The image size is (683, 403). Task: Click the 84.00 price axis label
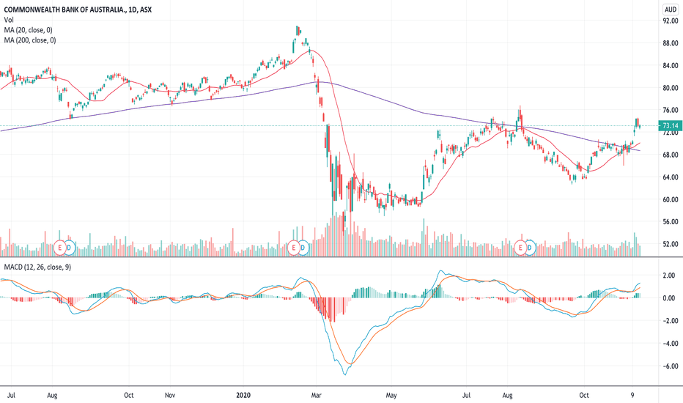click(x=671, y=65)
